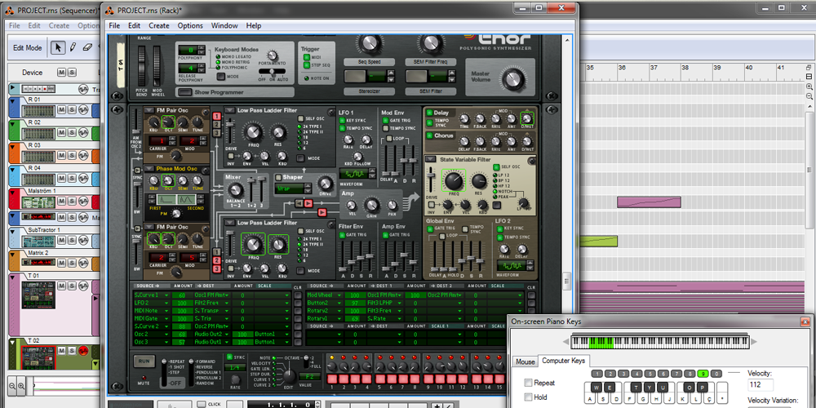Open the FM Pair Osc type dropdown in Osc 1
This screenshot has width=816, height=408.
149,110
